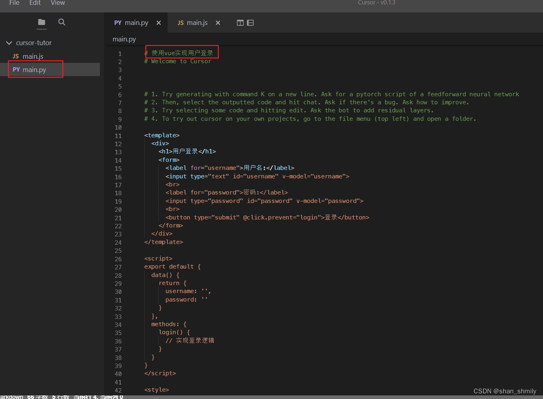Click comment line starting "# 3. Try selecting"

coord(289,110)
